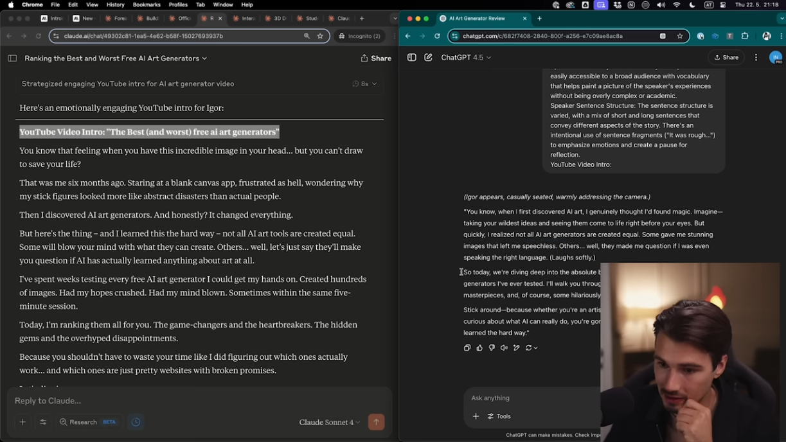
Task: Open the Profiles menu in menu bar
Action: pos(178,4)
